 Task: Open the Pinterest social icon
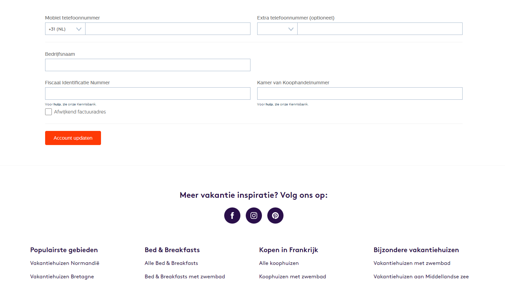click(x=275, y=216)
